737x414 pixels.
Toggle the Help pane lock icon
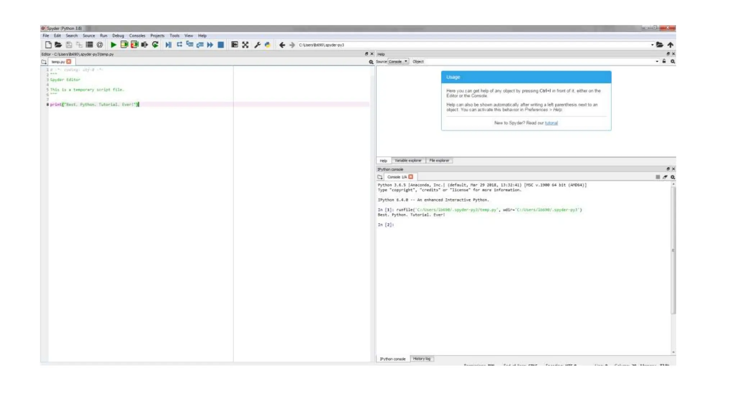coord(664,61)
